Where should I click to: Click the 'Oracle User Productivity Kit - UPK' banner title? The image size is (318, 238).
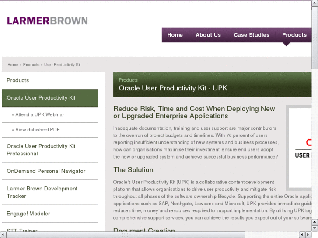point(173,88)
